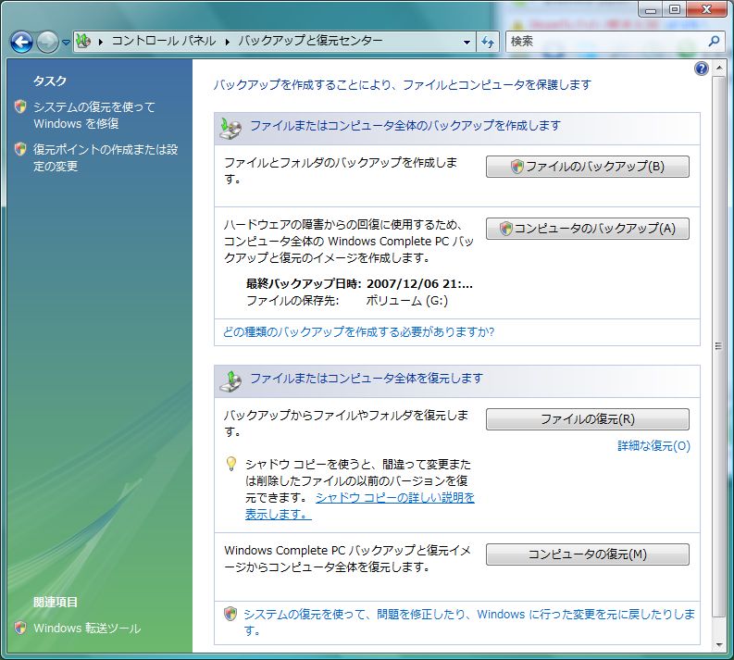This screenshot has width=734, height=660.
Task: Click コンピュータのバックアップ(A) button
Action: click(588, 229)
